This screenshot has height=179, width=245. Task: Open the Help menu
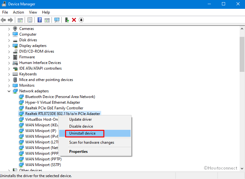tap(46, 12)
